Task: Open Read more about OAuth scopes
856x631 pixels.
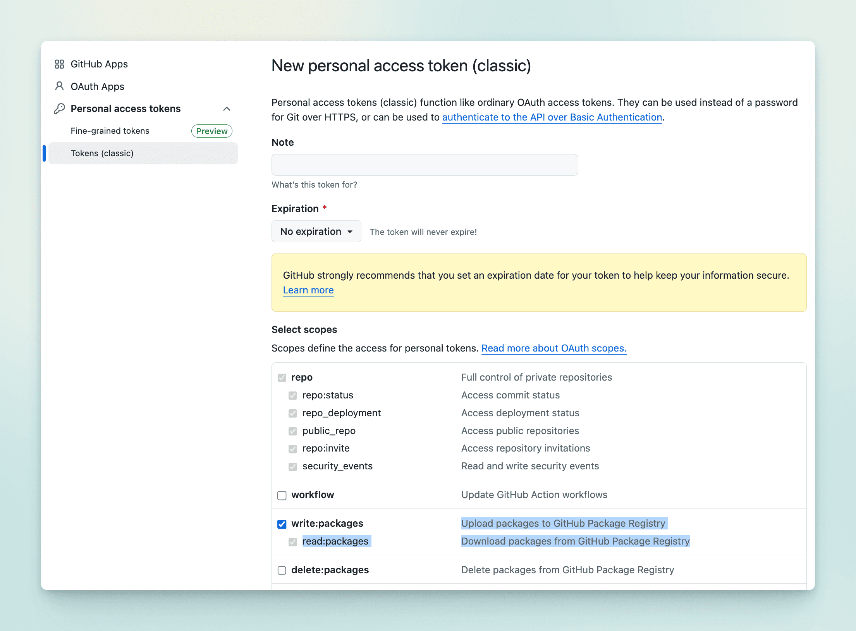Action: point(554,348)
